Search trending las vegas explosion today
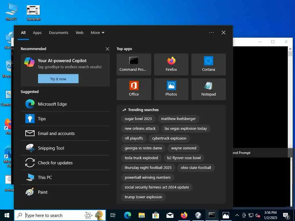The height and width of the screenshot is (221, 295). [x=186, y=129]
